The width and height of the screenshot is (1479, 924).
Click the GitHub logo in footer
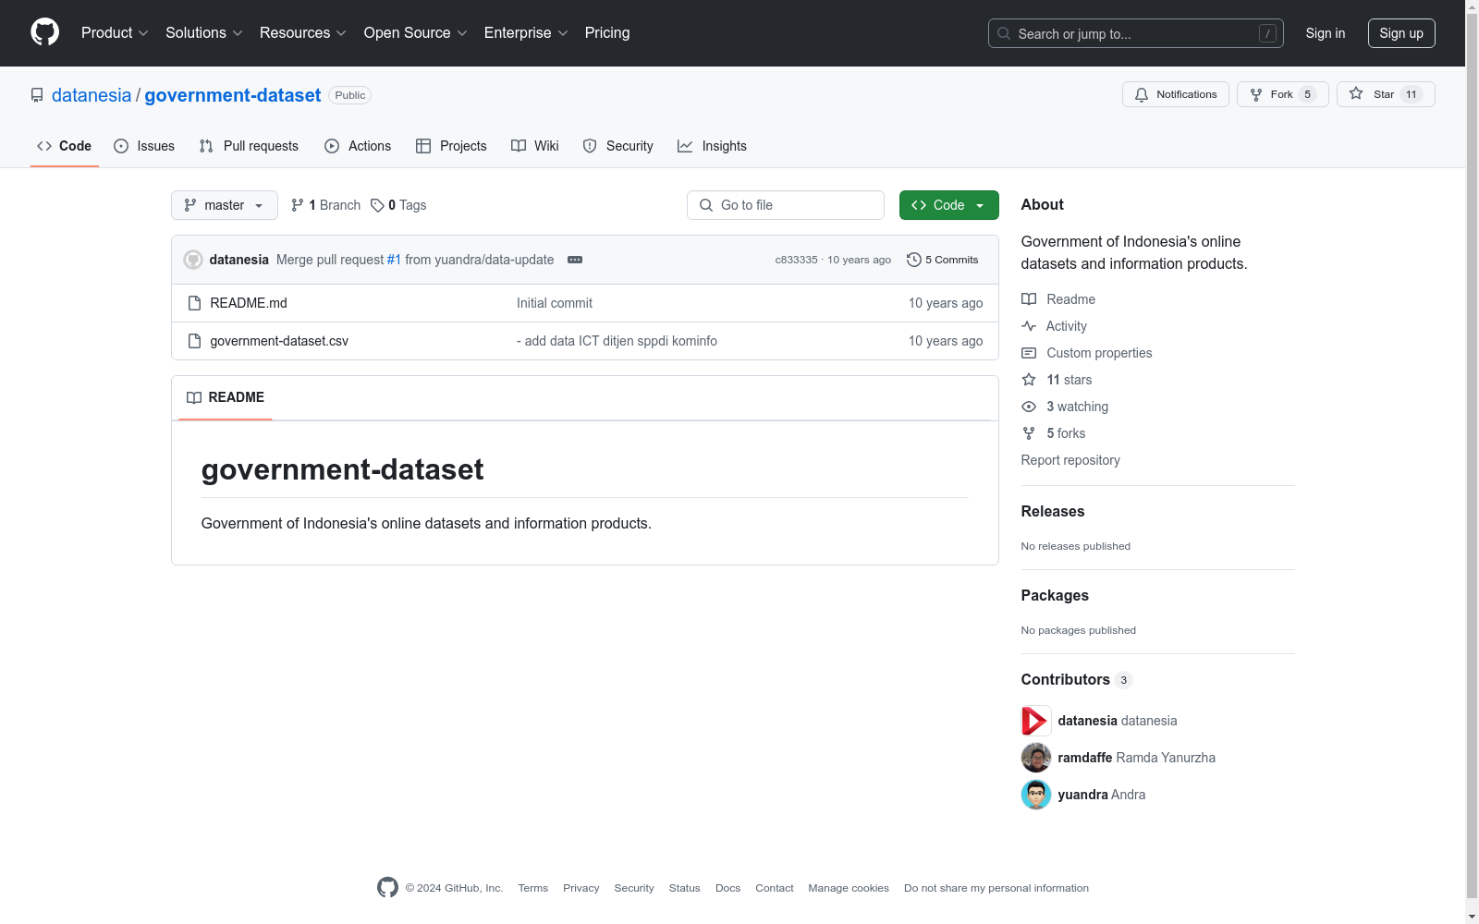coord(387,887)
